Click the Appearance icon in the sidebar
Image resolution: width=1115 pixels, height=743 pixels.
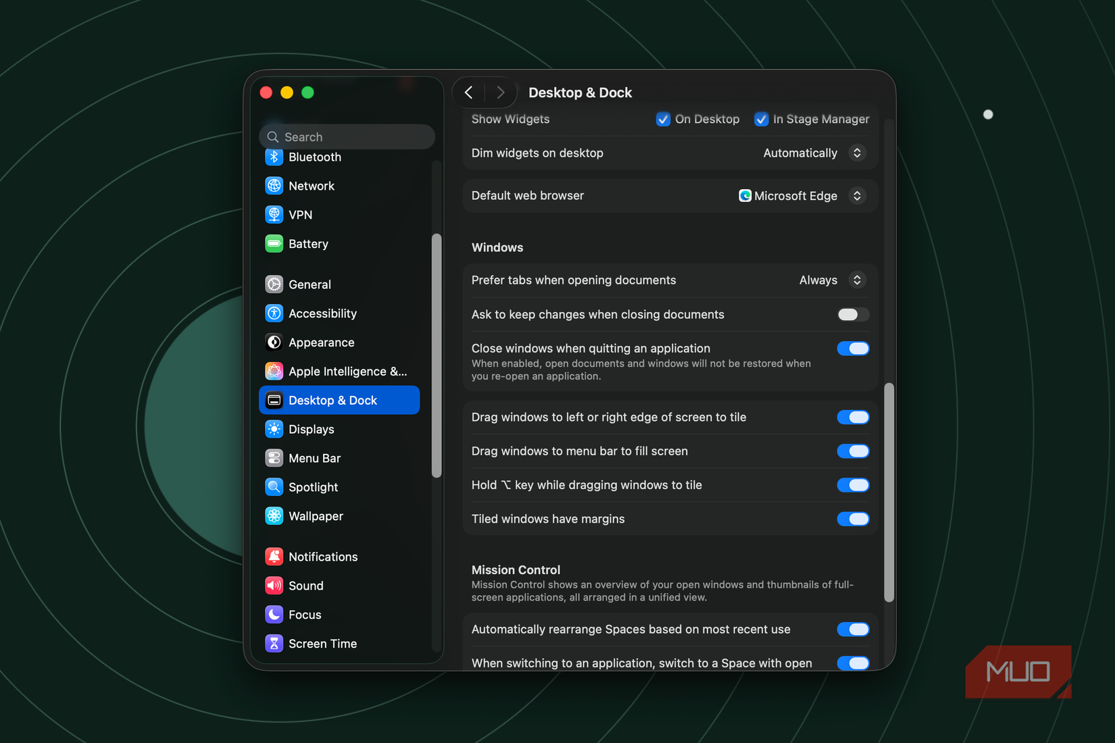pyautogui.click(x=274, y=342)
